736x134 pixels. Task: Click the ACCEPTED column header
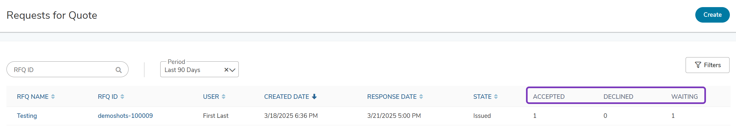point(549,97)
